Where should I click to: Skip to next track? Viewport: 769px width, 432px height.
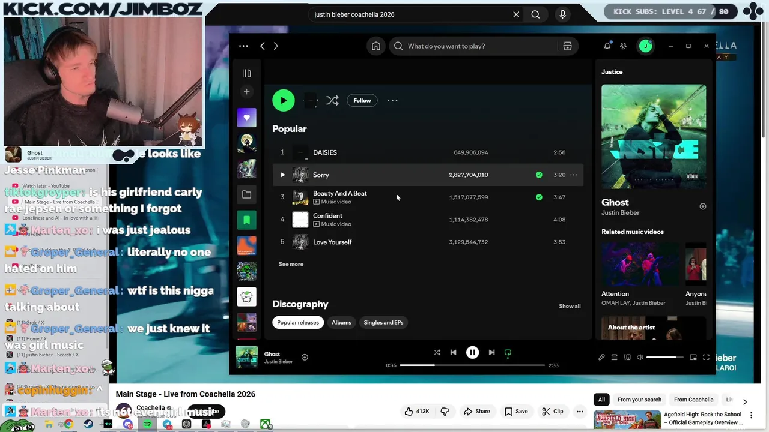491,353
